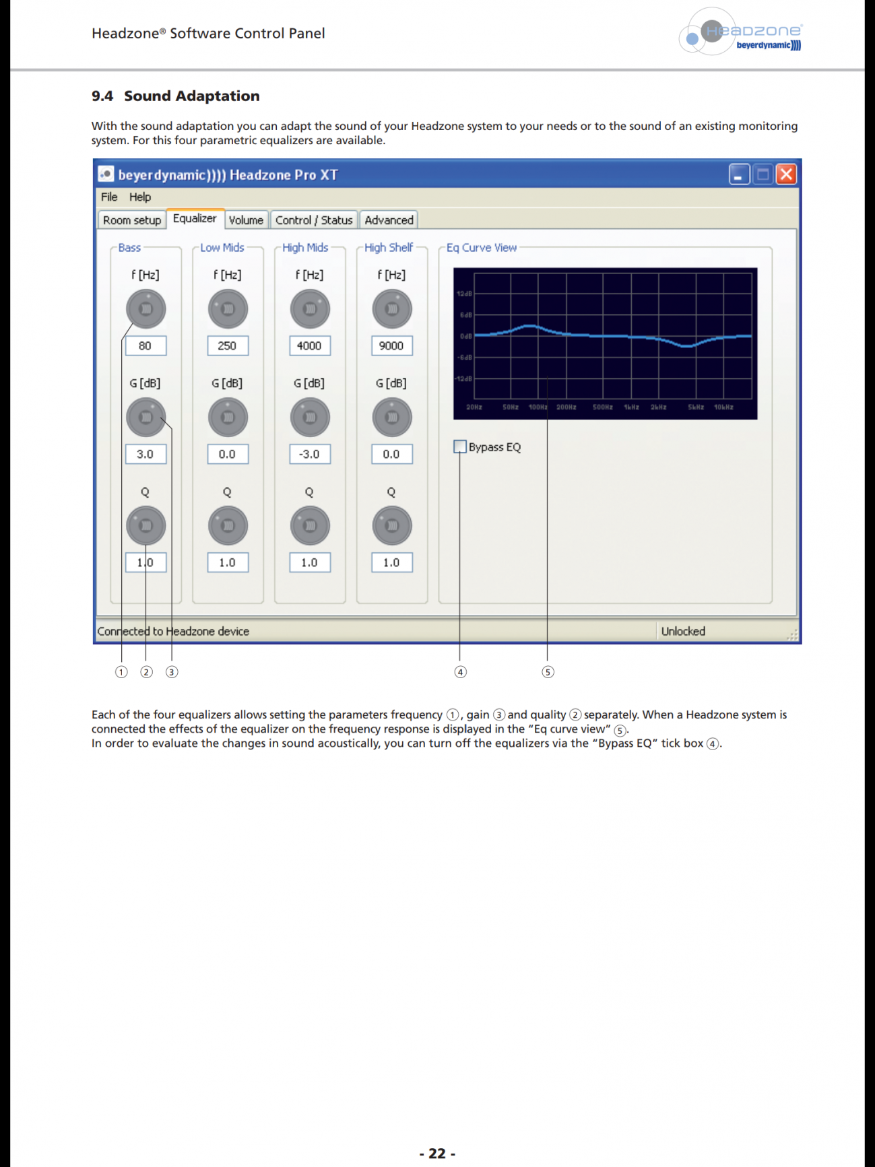Click the Low Mids frequency field 250
This screenshot has width=875, height=1167.
click(228, 345)
